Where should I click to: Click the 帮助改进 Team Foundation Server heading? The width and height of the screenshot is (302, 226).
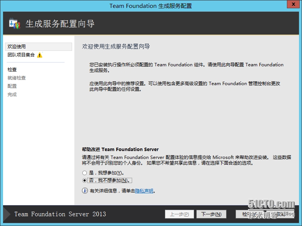(x=120, y=149)
